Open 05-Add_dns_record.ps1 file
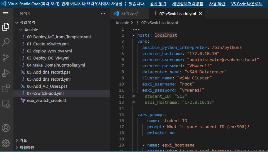 pos(49,72)
